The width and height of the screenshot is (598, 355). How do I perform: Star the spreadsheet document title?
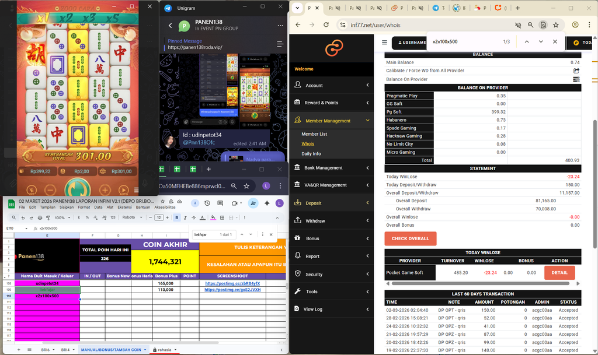click(x=162, y=201)
